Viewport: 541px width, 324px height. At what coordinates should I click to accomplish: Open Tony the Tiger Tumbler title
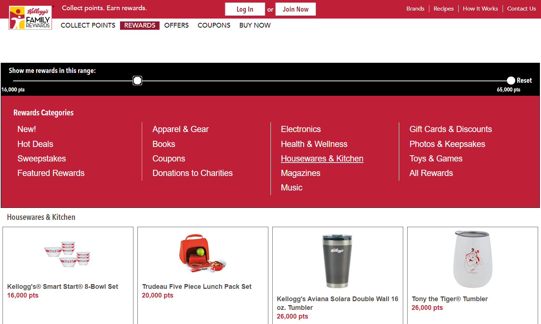[x=450, y=299]
